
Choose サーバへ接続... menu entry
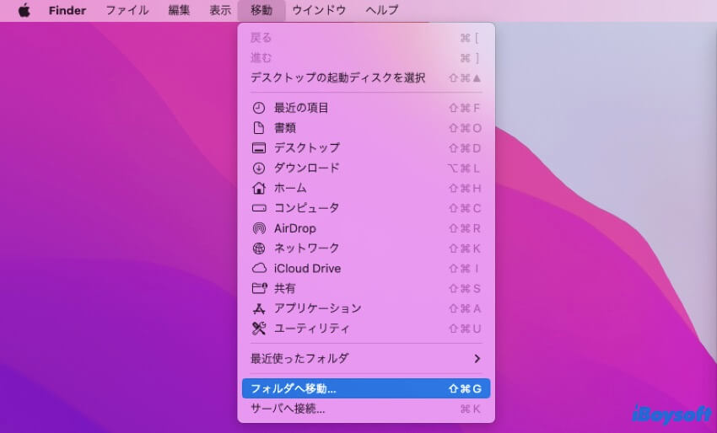[366, 409]
